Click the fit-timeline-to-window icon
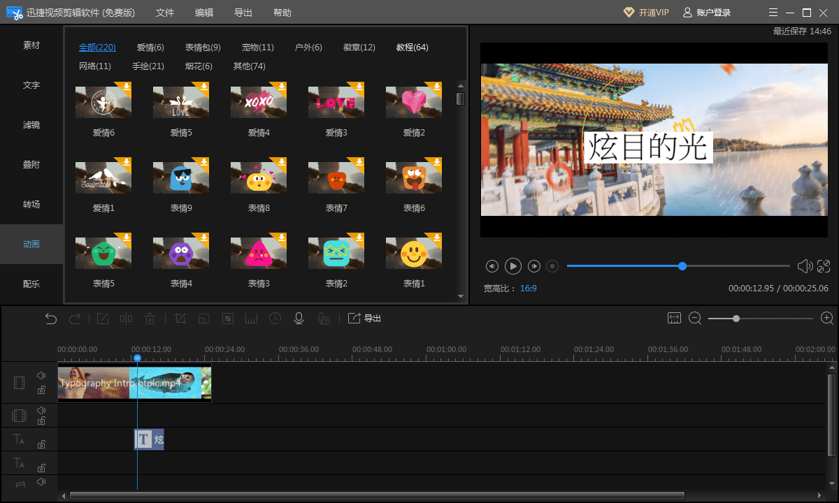Image resolution: width=839 pixels, height=503 pixels. coord(674,318)
